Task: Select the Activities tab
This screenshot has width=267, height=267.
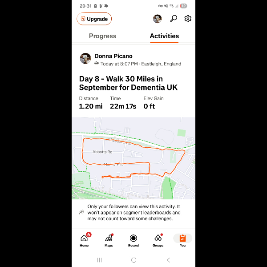Action: pyautogui.click(x=164, y=36)
